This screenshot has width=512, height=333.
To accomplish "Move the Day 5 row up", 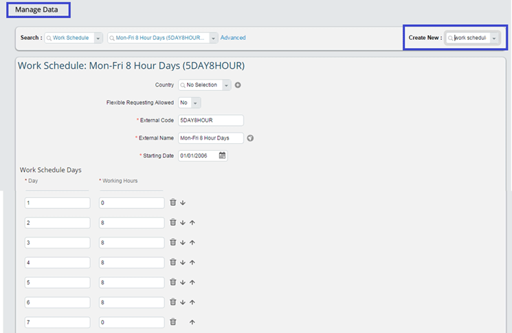I will [192, 282].
